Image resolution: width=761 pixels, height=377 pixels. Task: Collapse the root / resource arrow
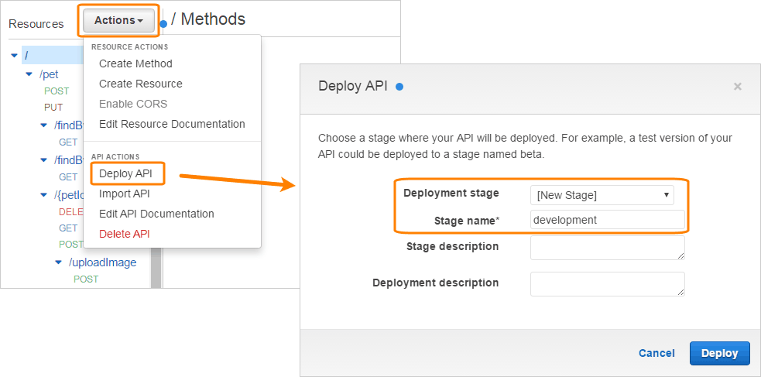(x=15, y=55)
